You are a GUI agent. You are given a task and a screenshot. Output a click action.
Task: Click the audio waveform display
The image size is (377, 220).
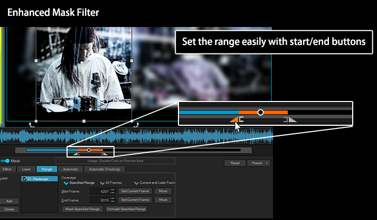(136, 136)
